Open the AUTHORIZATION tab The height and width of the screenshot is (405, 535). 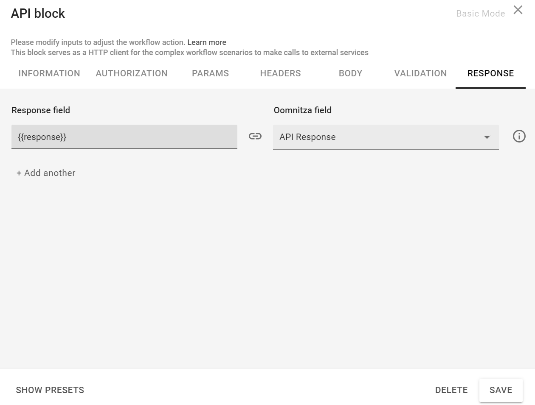[x=132, y=73]
